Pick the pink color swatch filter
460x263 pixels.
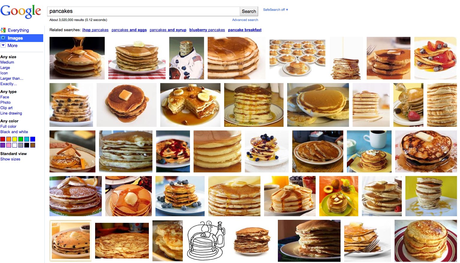click(x=9, y=145)
